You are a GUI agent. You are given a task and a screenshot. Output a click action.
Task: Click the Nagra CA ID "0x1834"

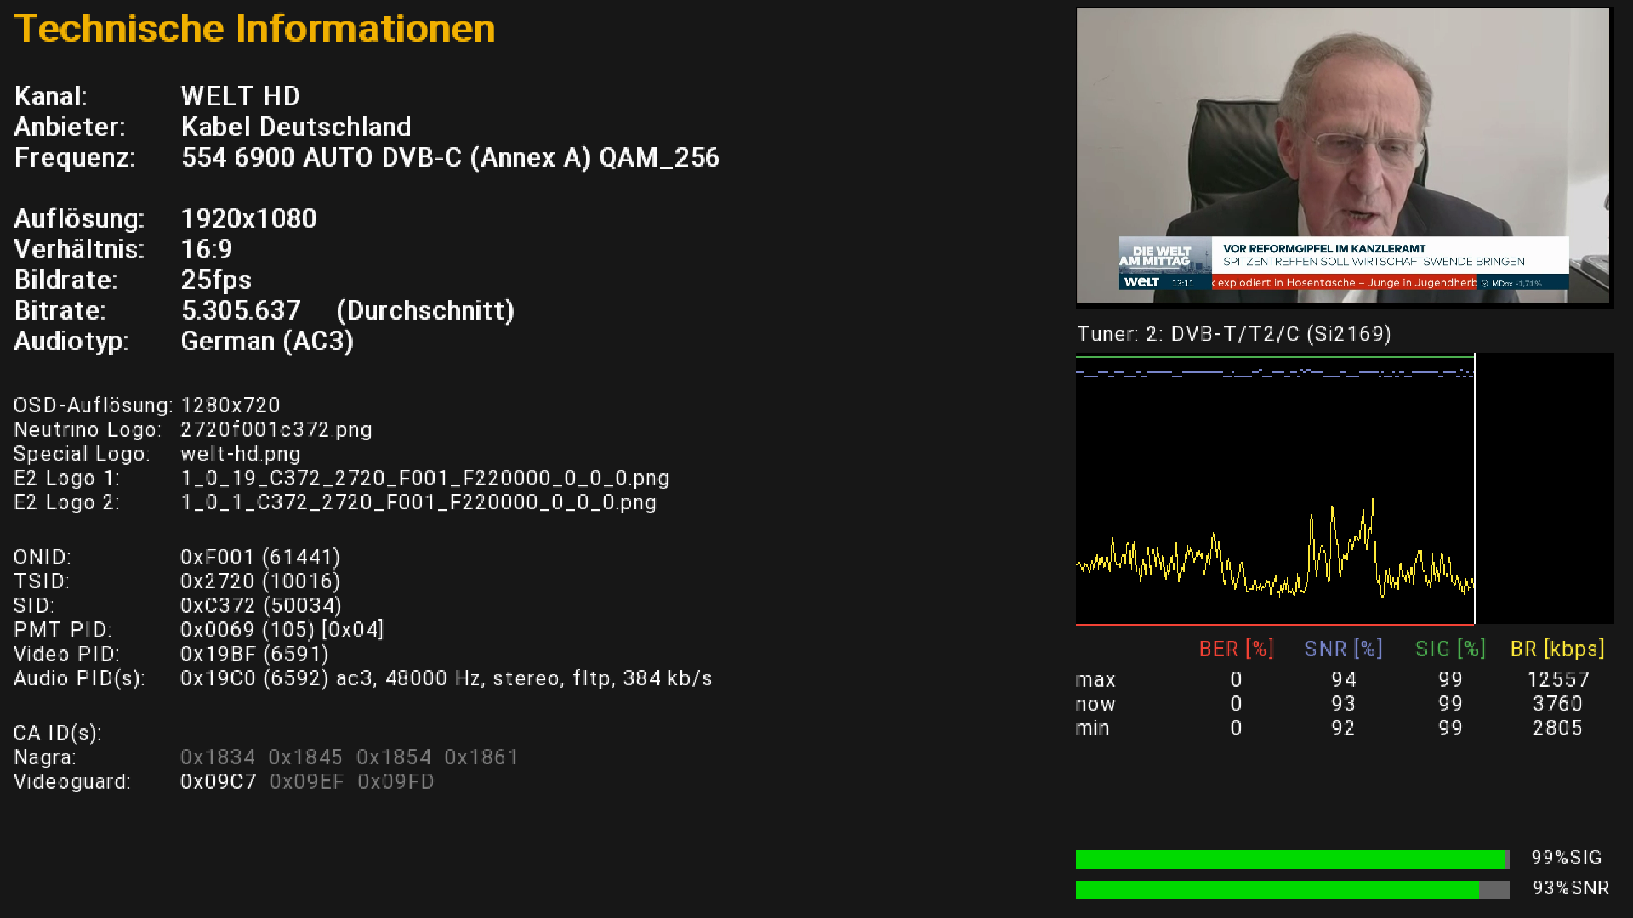pos(218,757)
